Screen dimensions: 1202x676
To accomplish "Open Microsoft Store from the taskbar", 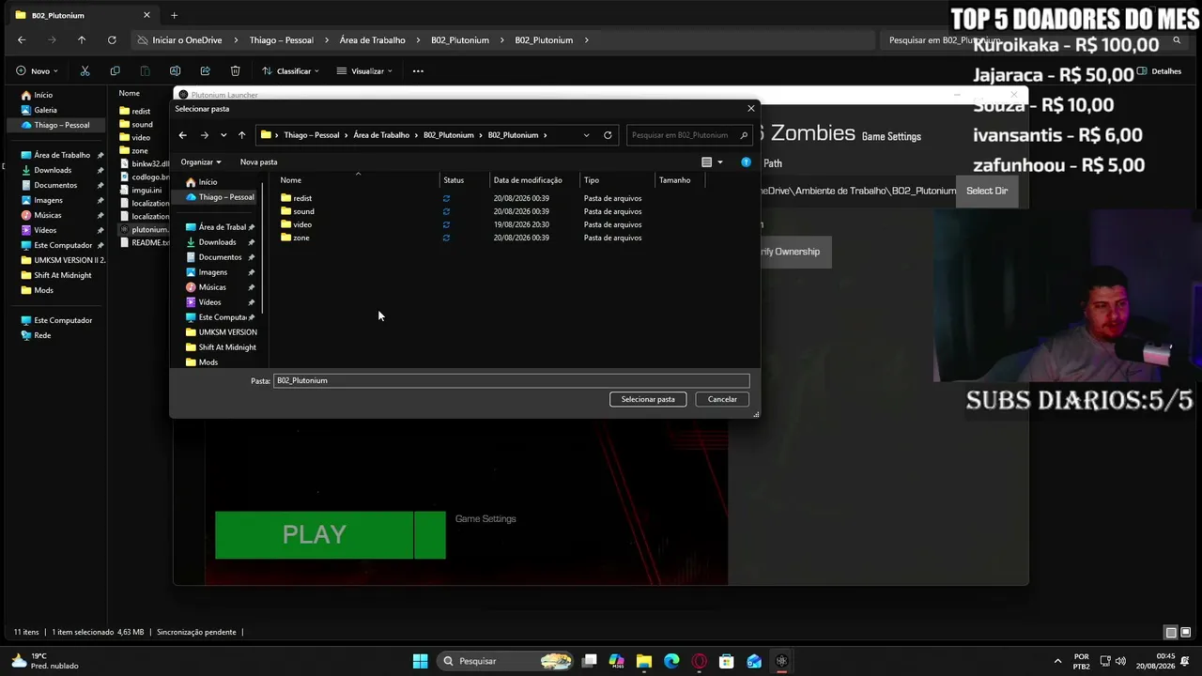I will [726, 661].
